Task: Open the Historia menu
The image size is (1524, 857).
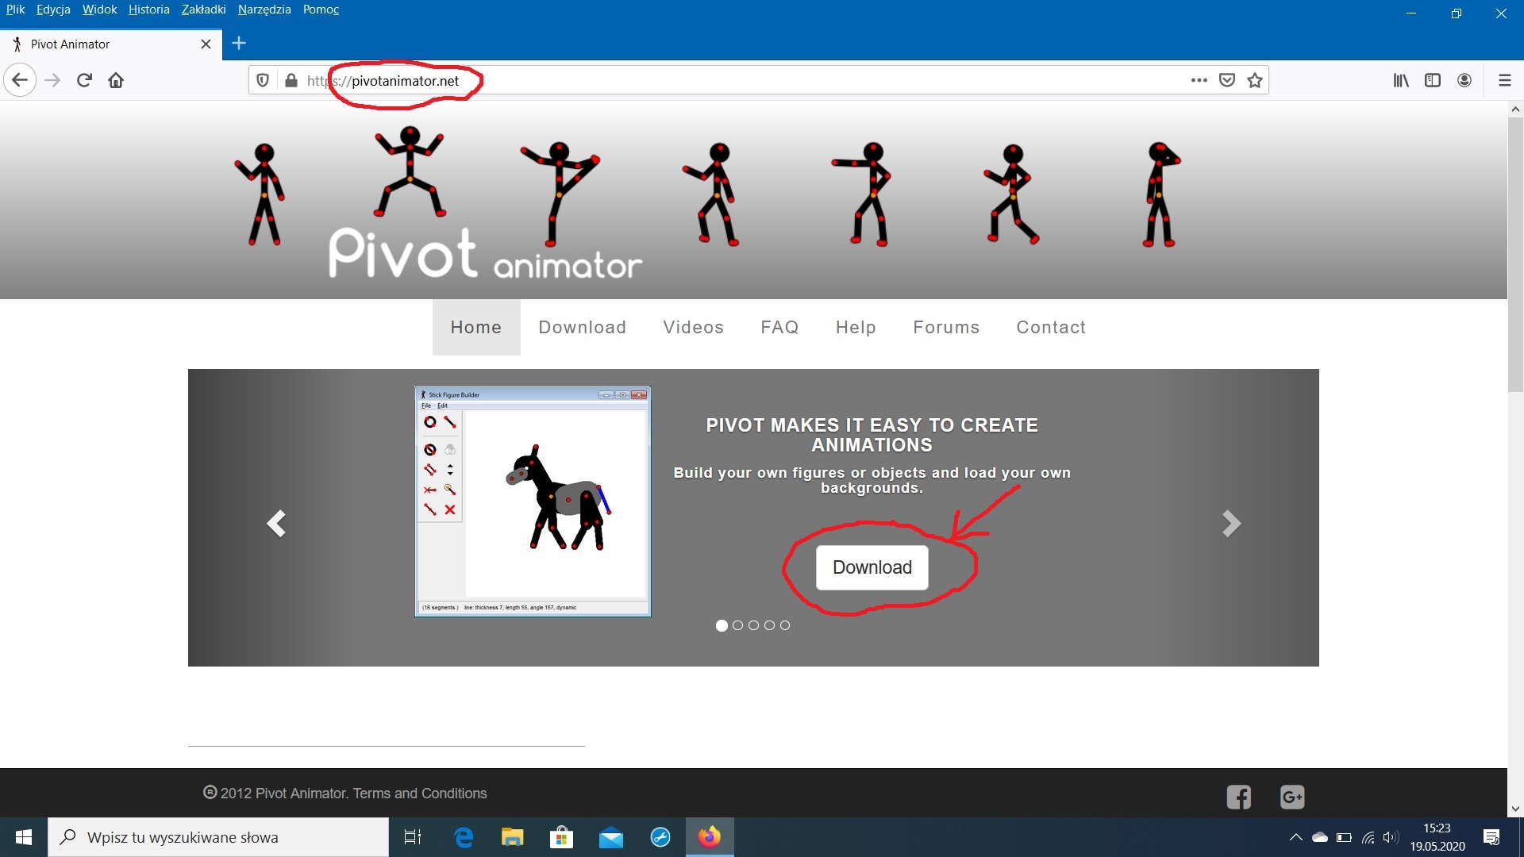Action: [x=149, y=10]
